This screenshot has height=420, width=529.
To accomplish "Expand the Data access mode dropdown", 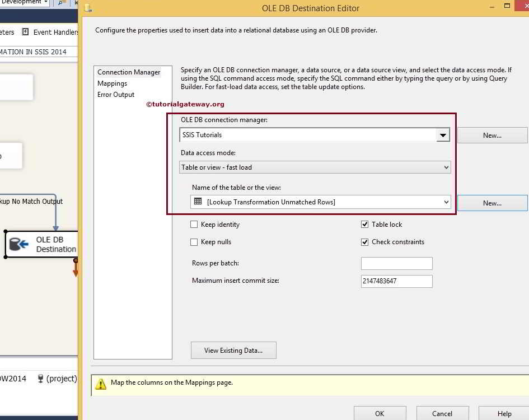I will (x=446, y=167).
